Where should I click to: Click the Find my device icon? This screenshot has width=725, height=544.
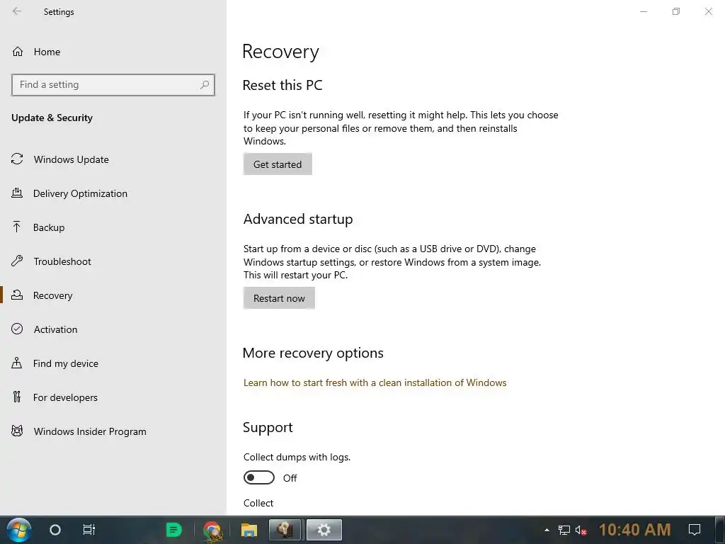click(x=17, y=363)
